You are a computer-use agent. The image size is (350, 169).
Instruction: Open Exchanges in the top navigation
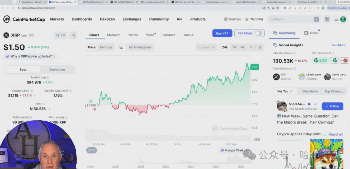(x=132, y=19)
